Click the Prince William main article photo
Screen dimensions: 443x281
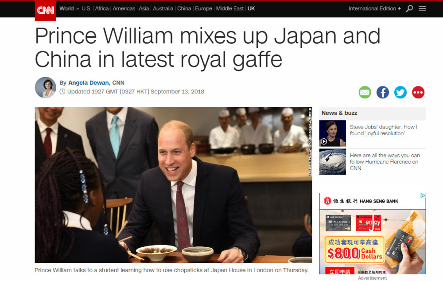click(x=174, y=185)
